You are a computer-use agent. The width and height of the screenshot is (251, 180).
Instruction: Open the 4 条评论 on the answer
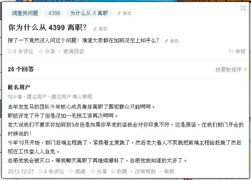click(51, 171)
